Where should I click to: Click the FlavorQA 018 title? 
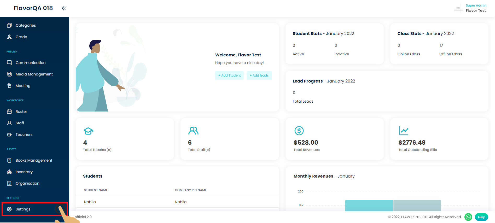33,8
